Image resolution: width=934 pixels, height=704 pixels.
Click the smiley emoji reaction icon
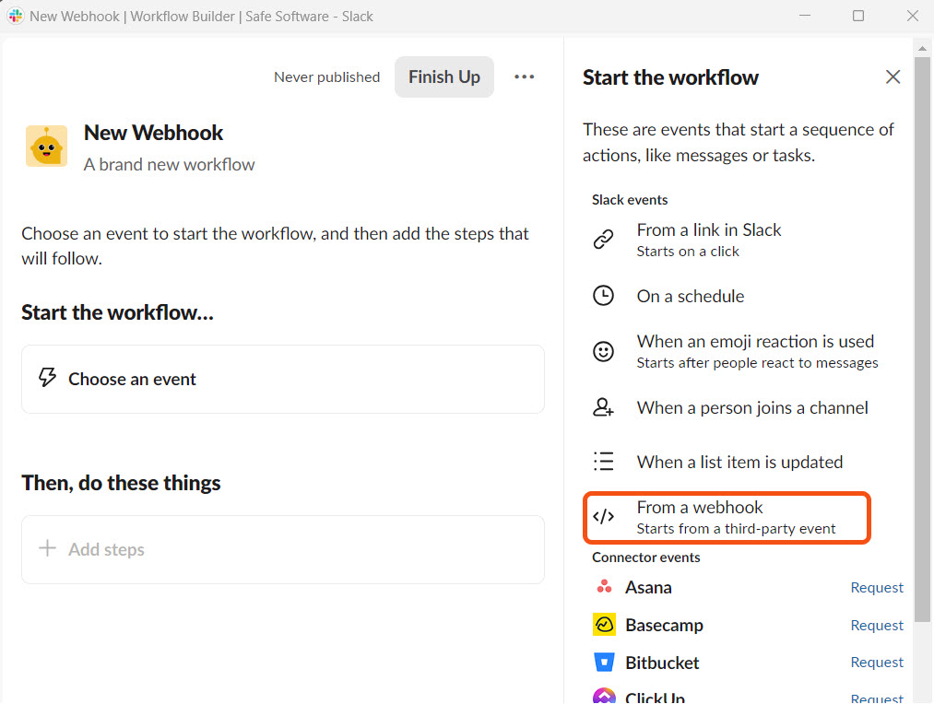pyautogui.click(x=603, y=351)
